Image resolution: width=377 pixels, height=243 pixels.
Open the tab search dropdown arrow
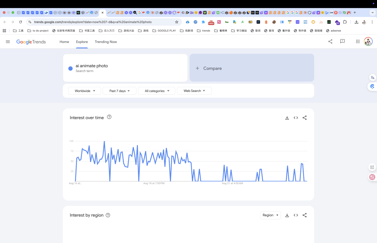(372, 13)
